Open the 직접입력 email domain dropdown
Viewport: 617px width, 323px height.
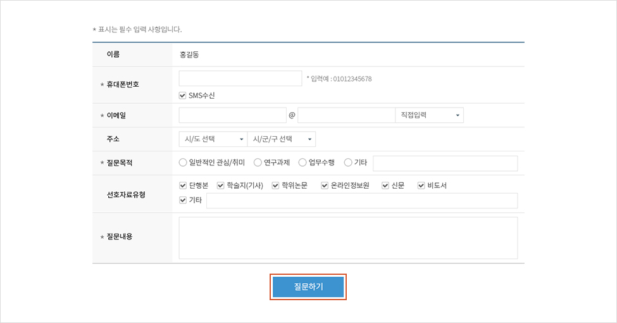point(429,115)
